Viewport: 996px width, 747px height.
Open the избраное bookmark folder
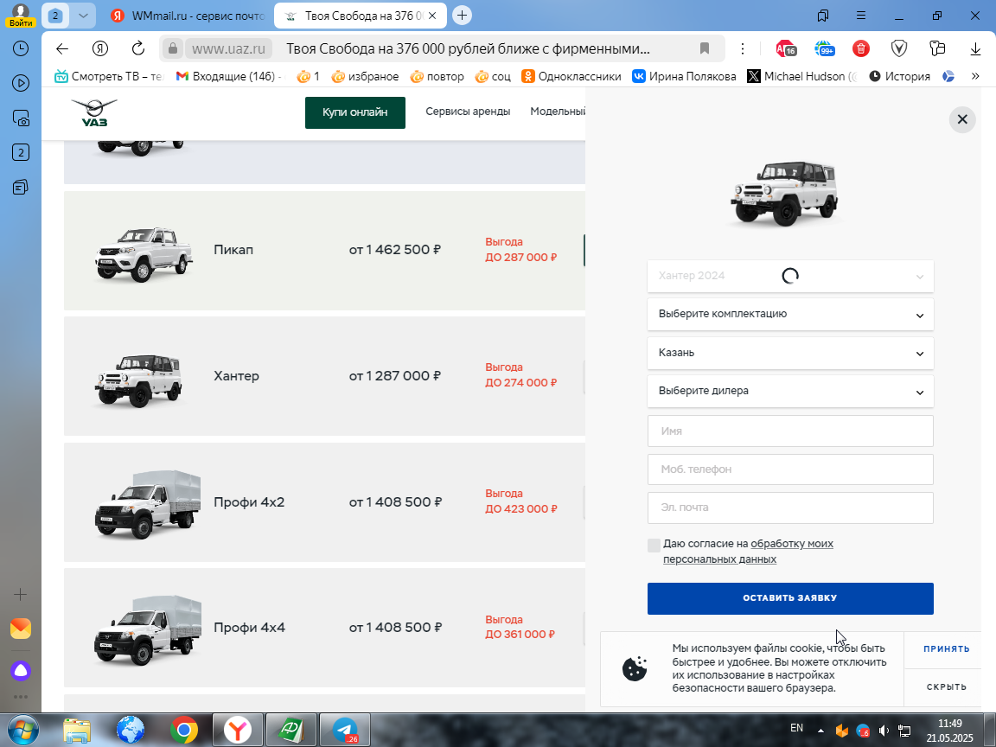tap(365, 76)
